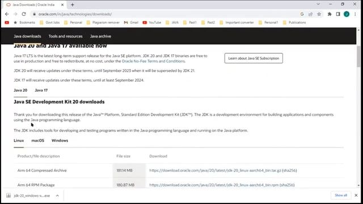Download Arm 64 Compressed Archive tar.gz link
363x204 pixels.
point(215,171)
